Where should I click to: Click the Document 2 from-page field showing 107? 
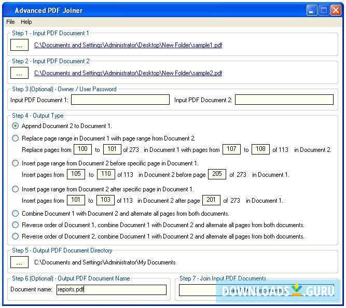pyautogui.click(x=232, y=149)
